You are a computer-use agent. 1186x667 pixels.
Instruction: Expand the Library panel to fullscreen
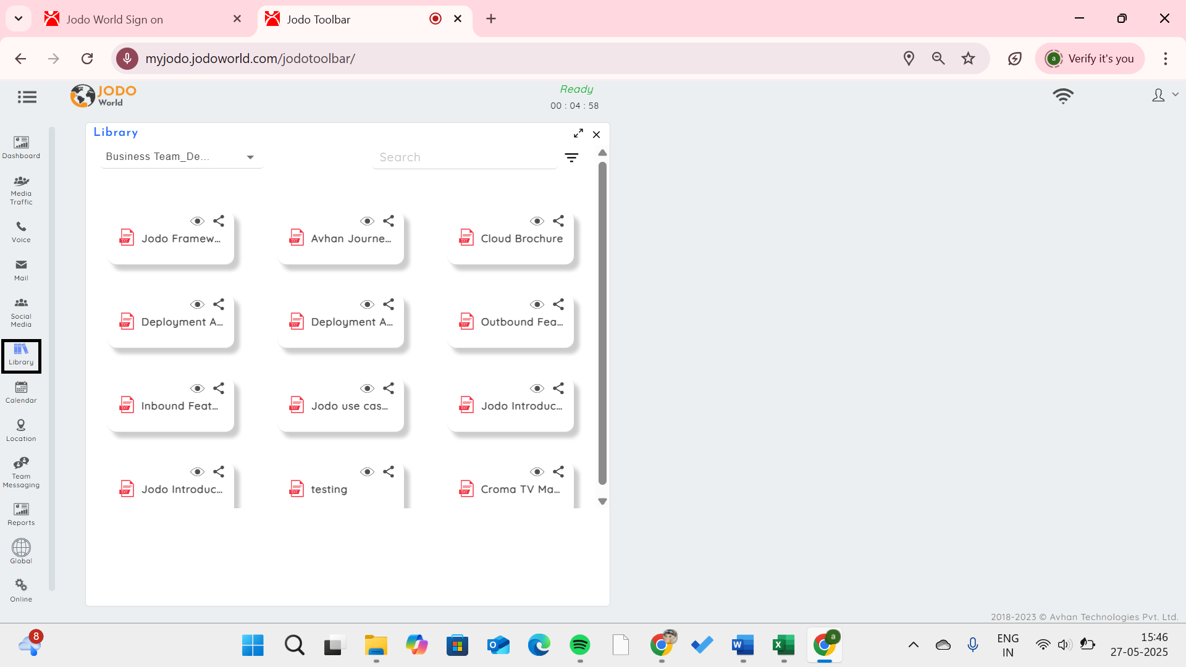(x=578, y=133)
